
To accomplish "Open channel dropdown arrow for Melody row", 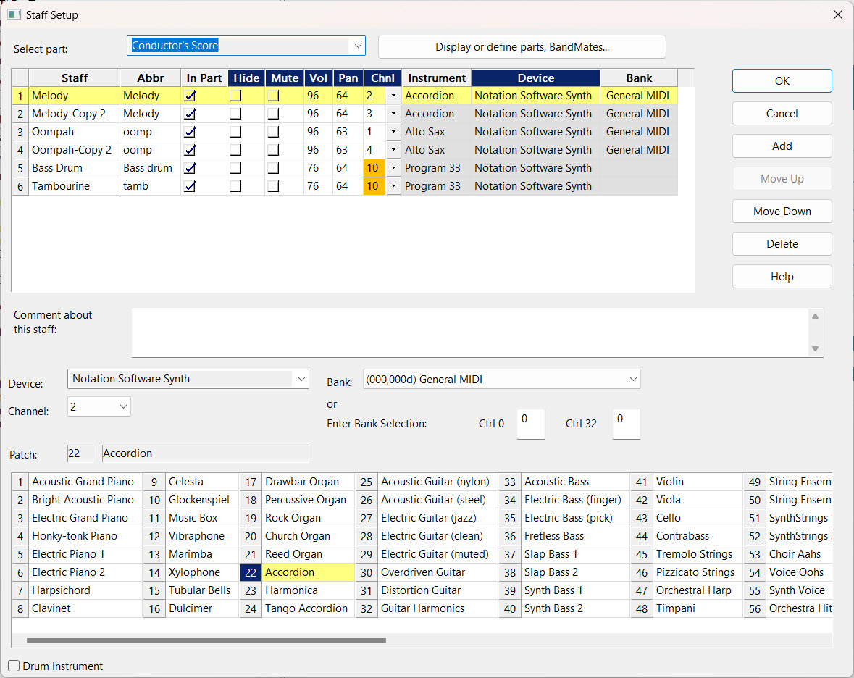I will click(393, 96).
